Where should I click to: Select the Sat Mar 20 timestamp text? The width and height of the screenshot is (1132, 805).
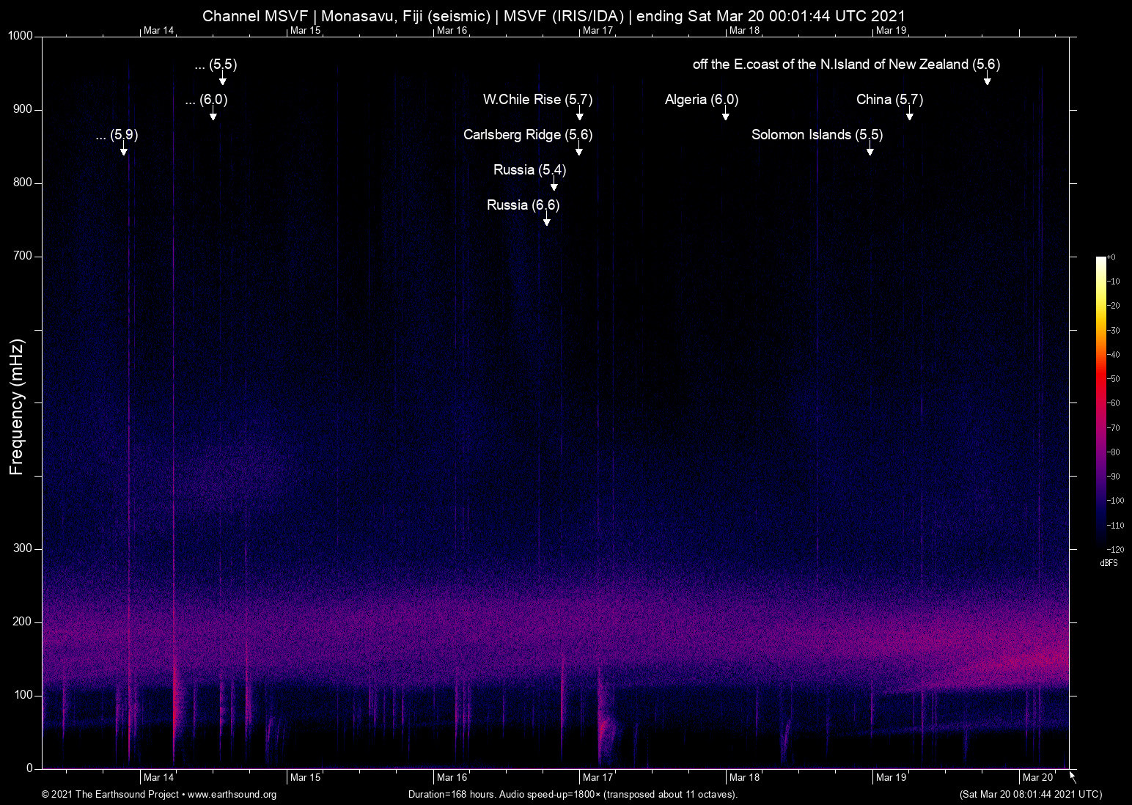(x=1029, y=795)
